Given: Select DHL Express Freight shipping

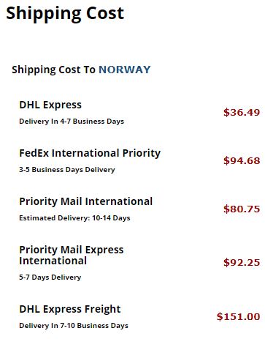Looking at the screenshot, I should [70, 309].
